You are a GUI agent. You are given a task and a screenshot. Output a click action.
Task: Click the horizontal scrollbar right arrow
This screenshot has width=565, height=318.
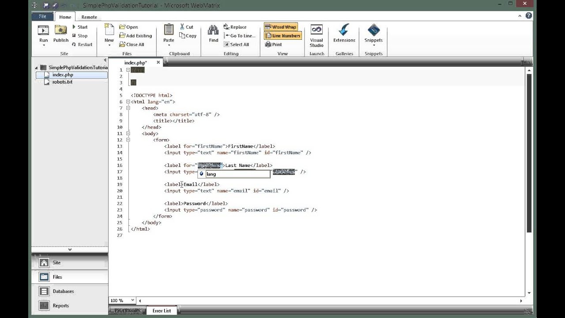point(521,301)
